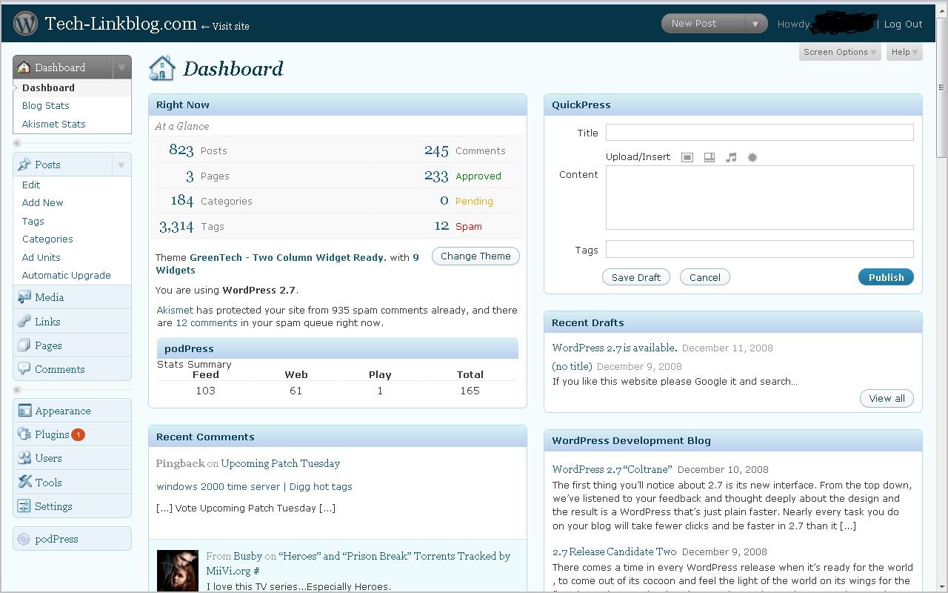948x593 pixels.
Task: Click the Comments speech bubble icon
Action: [x=24, y=369]
